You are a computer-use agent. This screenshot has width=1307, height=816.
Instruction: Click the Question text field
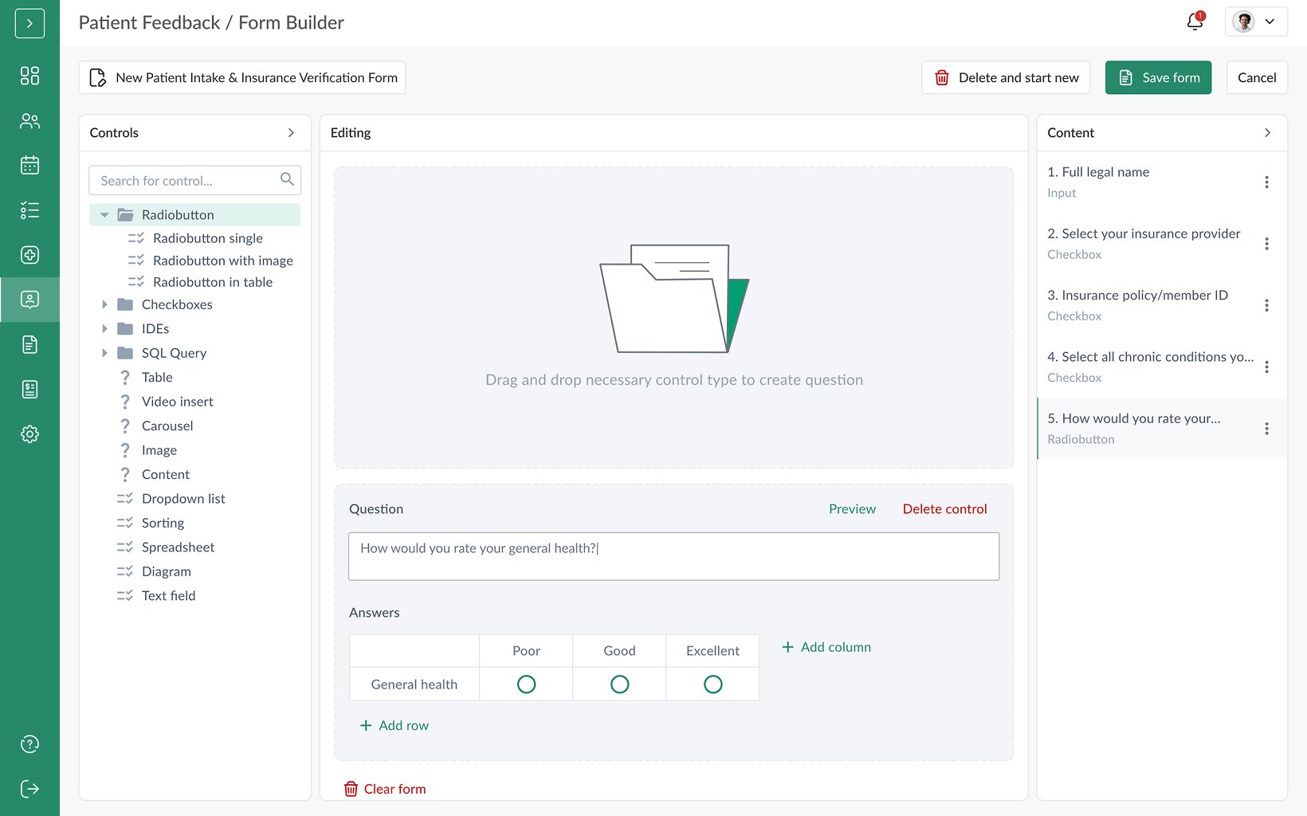pos(673,556)
